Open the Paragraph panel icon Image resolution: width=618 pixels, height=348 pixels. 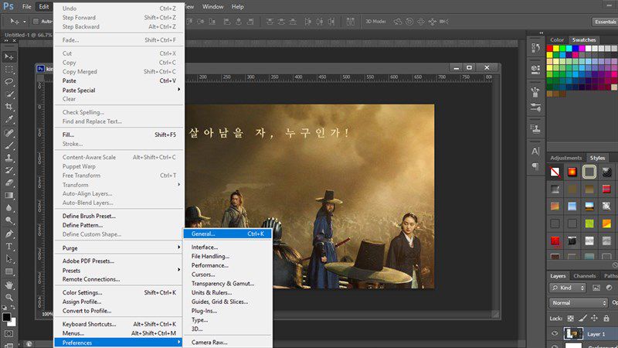535,166
